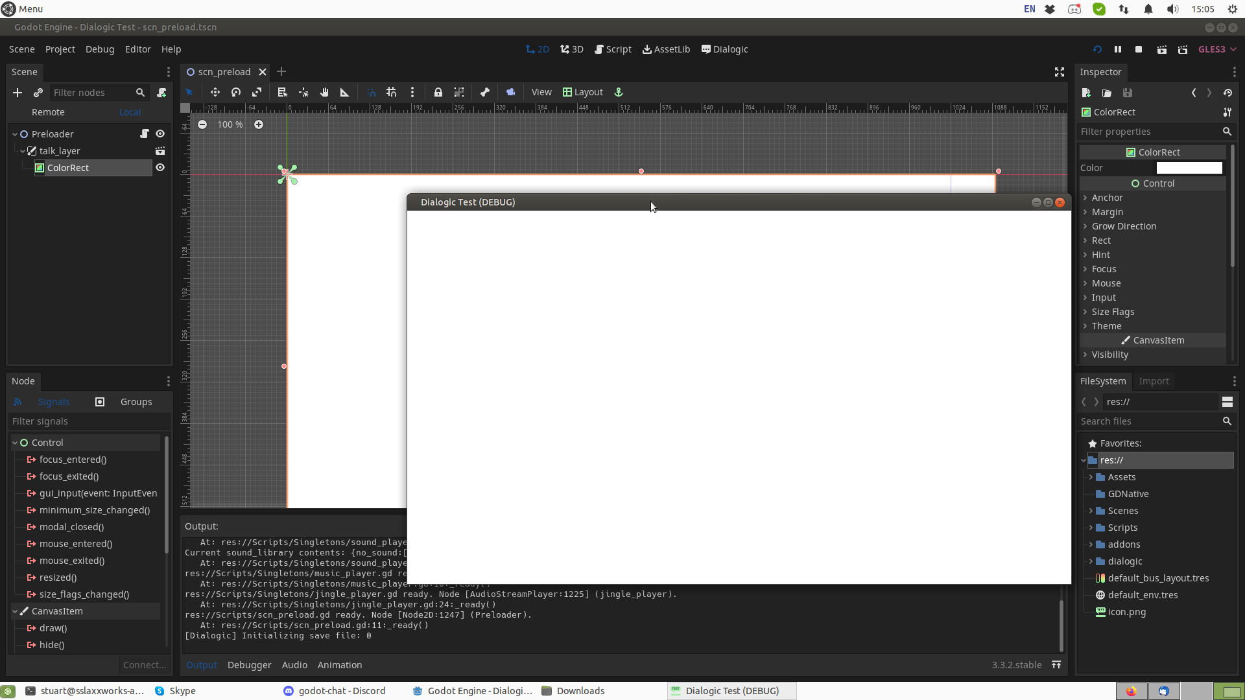Viewport: 1245px width, 700px height.
Task: Open the ColorRect color swatch picker
Action: (1190, 167)
